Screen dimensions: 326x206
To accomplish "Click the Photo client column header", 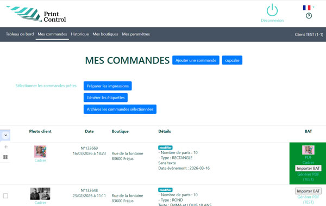I will (40, 131).
